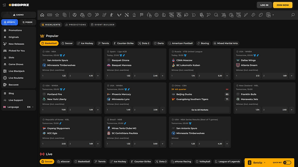Open favorites star icon

coord(57,15)
